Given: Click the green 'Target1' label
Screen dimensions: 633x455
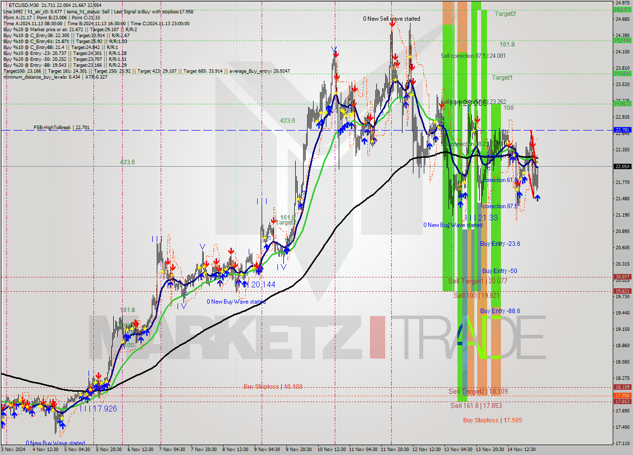Looking at the screenshot, I should point(502,78).
